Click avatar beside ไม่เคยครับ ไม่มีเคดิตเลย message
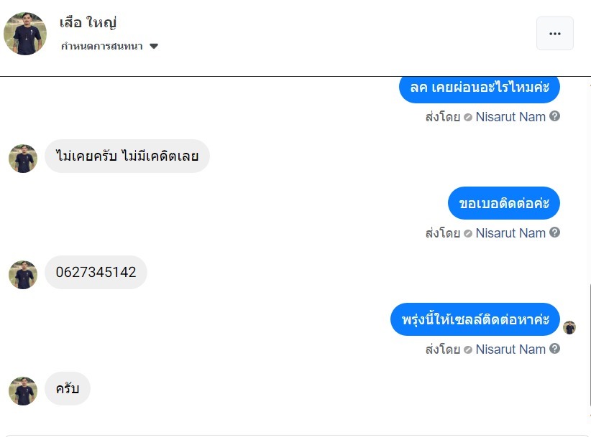The width and height of the screenshot is (591, 437). pyautogui.click(x=23, y=159)
